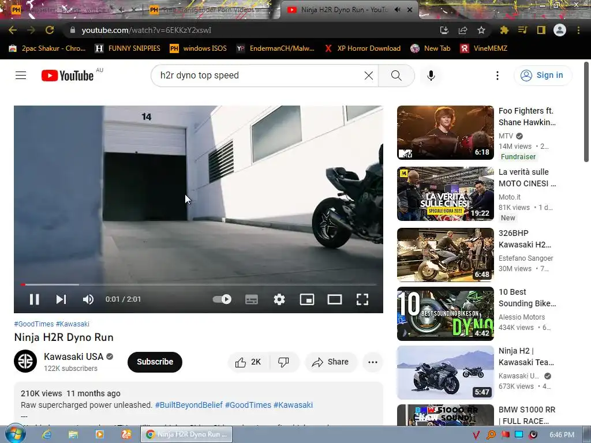The image size is (591, 443).
Task: Open Chrome three-dot menu
Action: click(578, 30)
